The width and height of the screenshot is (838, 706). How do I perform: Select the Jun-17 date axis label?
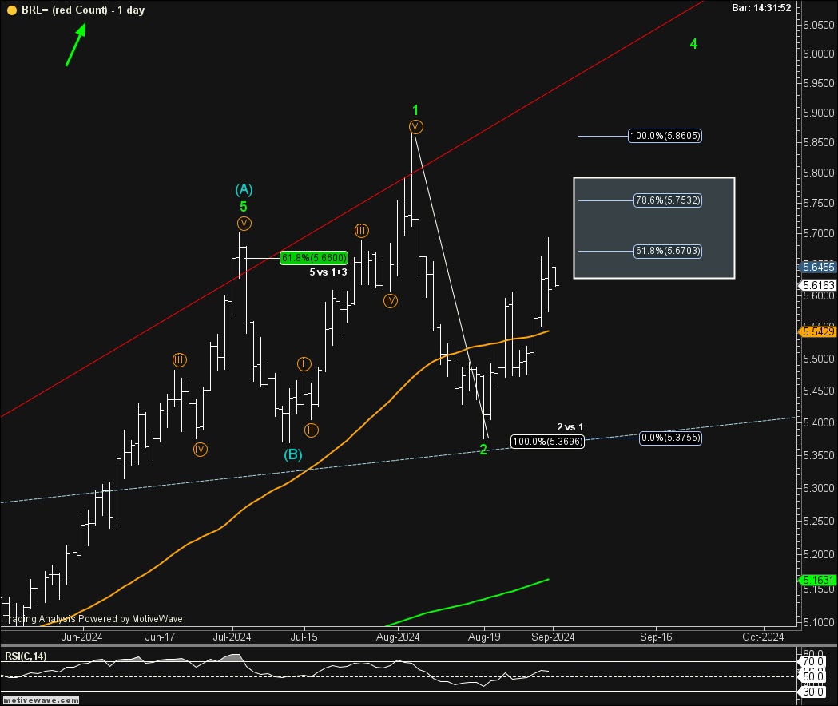coord(160,637)
